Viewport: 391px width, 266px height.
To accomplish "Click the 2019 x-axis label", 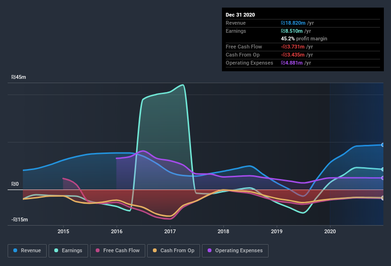I will point(277,231).
